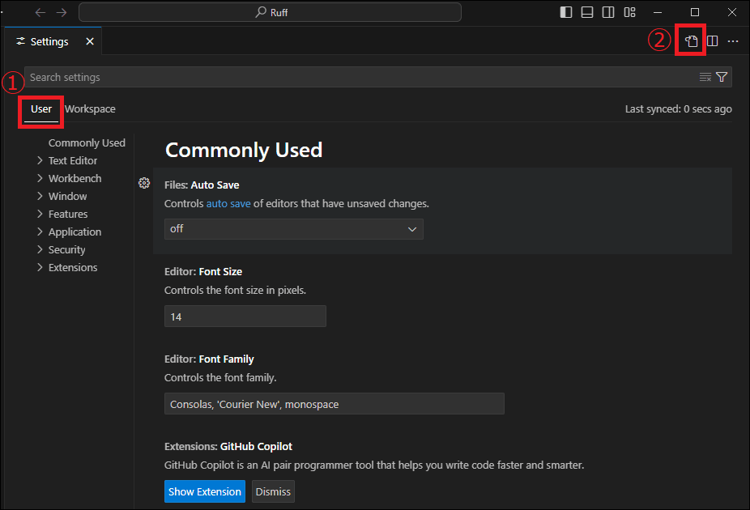Dismiss the GitHub Copilot suggestion
Image resolution: width=750 pixels, height=510 pixels.
click(x=273, y=491)
